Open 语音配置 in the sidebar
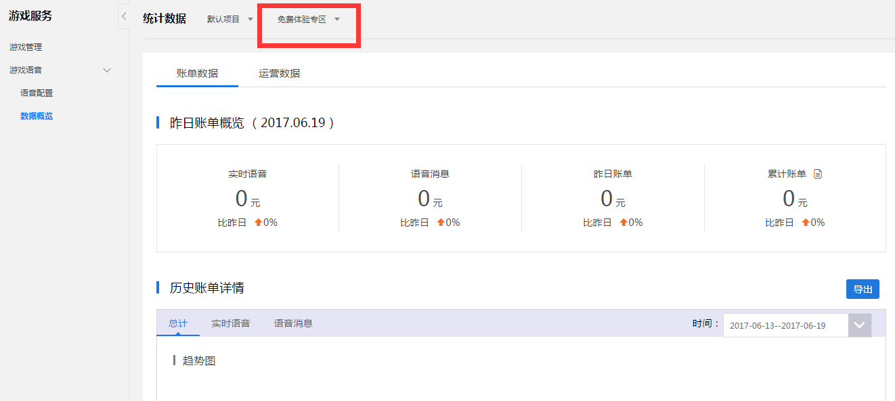This screenshot has width=895, height=401. pos(37,93)
